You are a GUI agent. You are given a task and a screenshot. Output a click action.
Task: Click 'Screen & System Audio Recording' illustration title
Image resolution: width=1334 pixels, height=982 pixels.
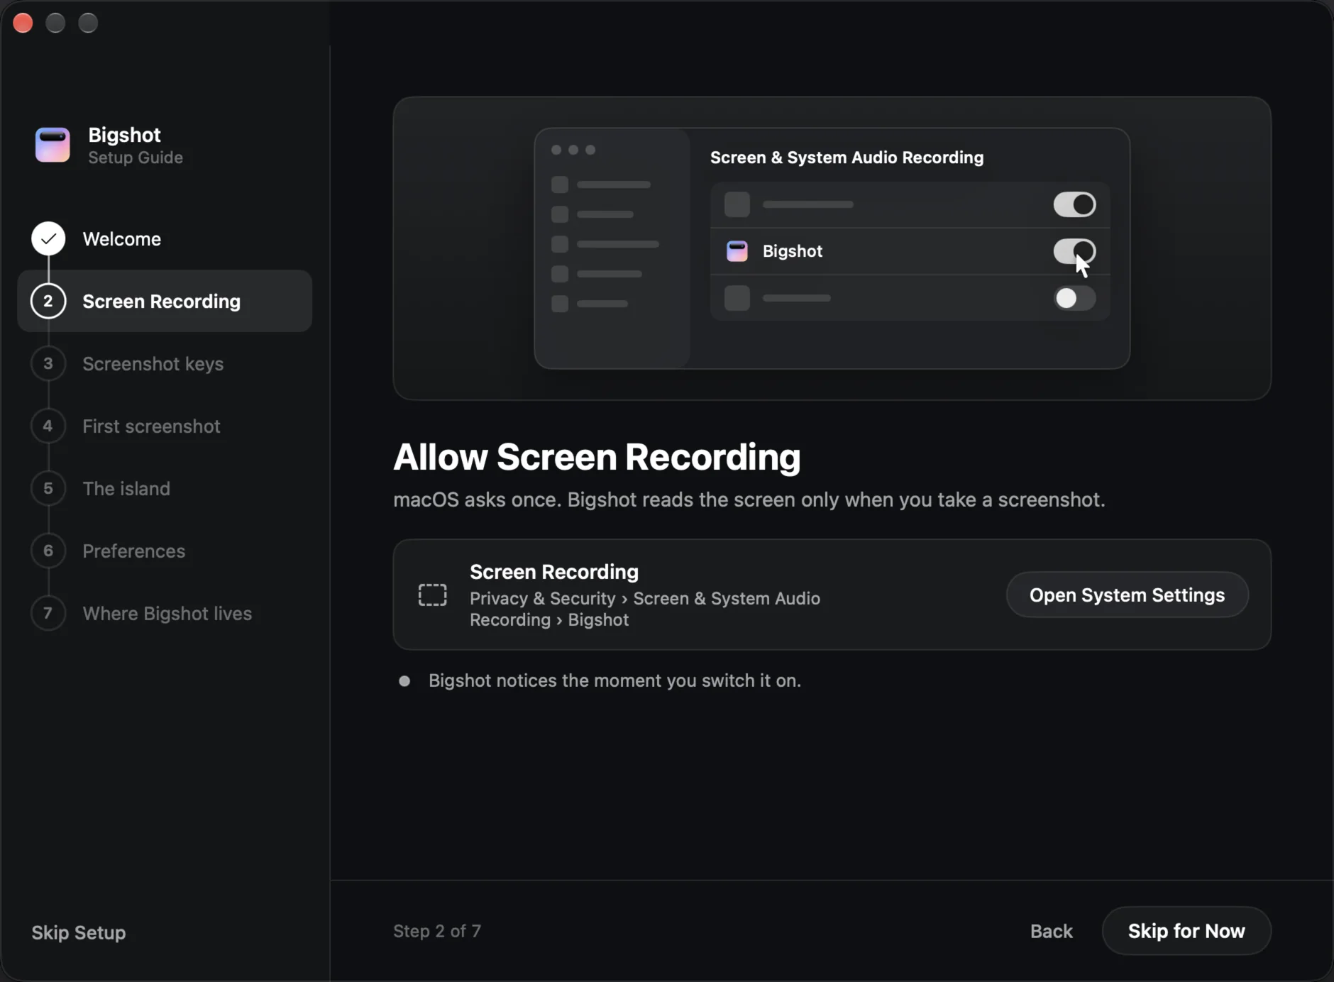point(847,158)
